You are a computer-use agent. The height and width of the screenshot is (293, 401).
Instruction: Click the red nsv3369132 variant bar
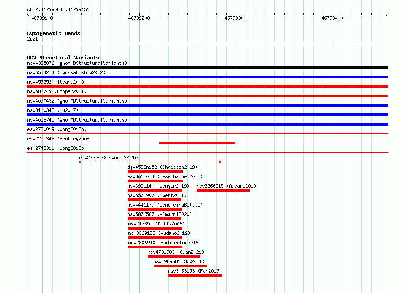click(x=155, y=238)
